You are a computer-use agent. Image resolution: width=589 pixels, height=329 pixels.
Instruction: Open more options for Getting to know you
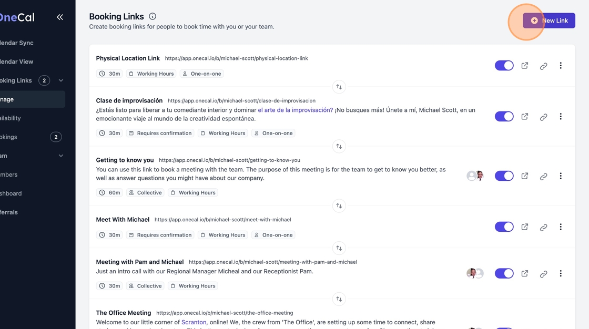[x=561, y=176]
